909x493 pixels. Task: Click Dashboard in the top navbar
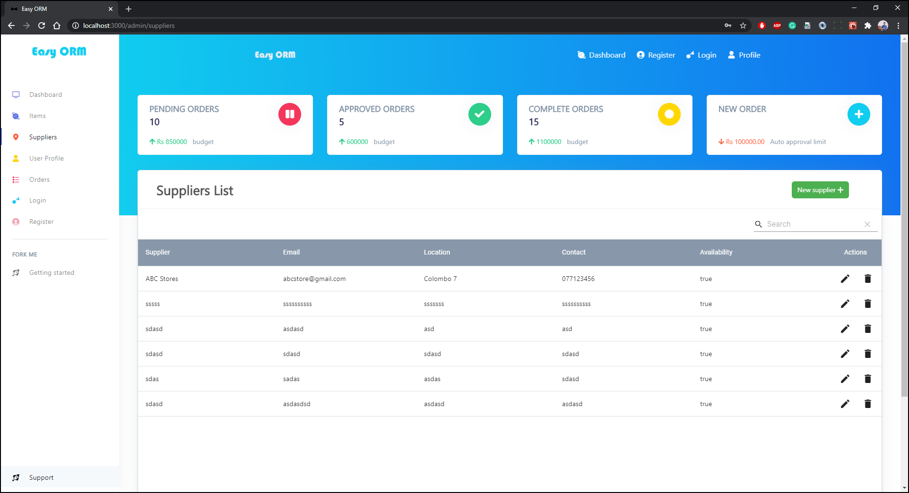[x=601, y=55]
